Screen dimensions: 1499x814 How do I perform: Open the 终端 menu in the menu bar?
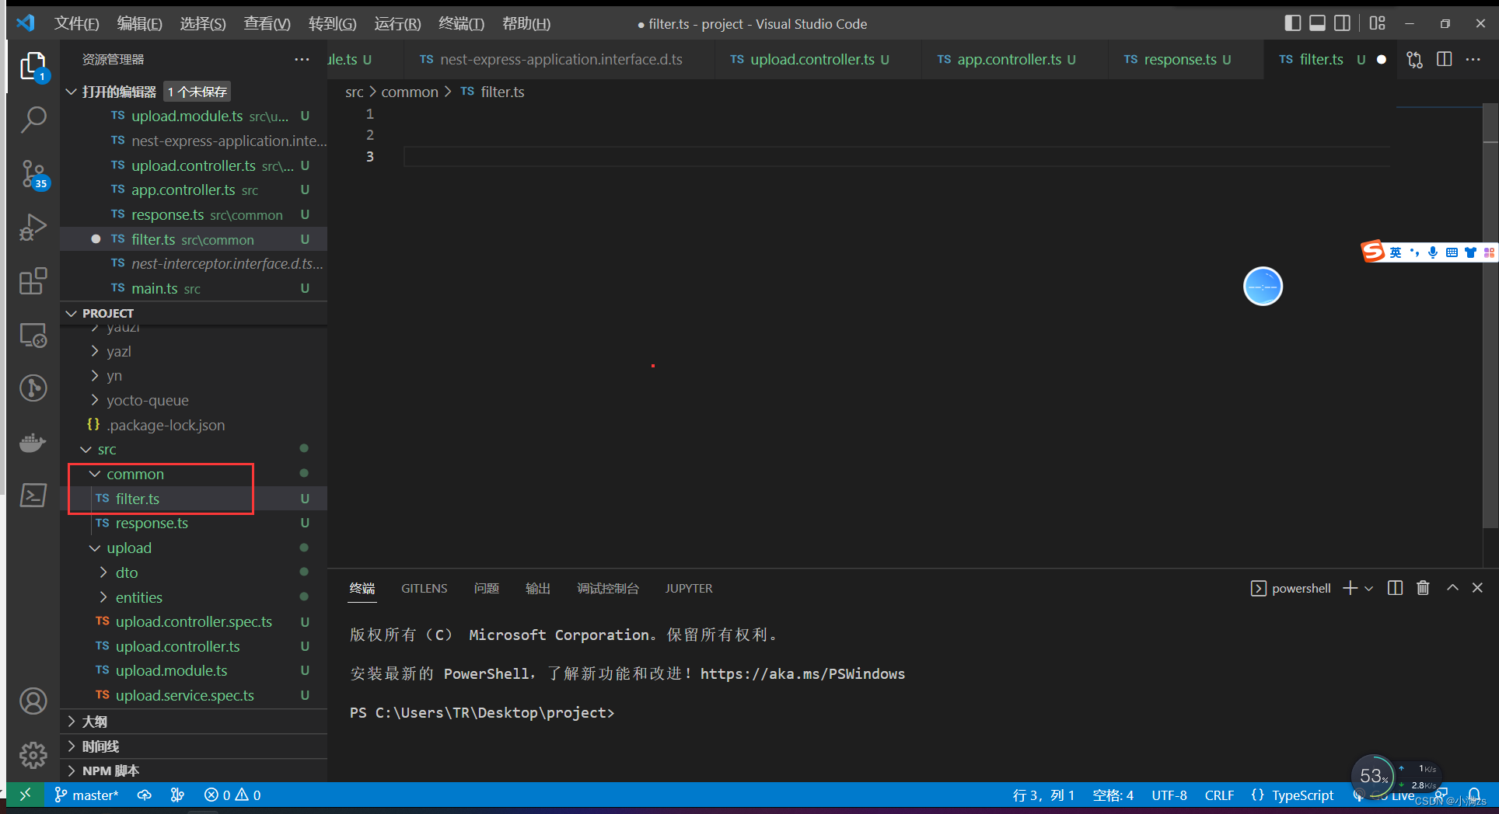click(x=460, y=23)
